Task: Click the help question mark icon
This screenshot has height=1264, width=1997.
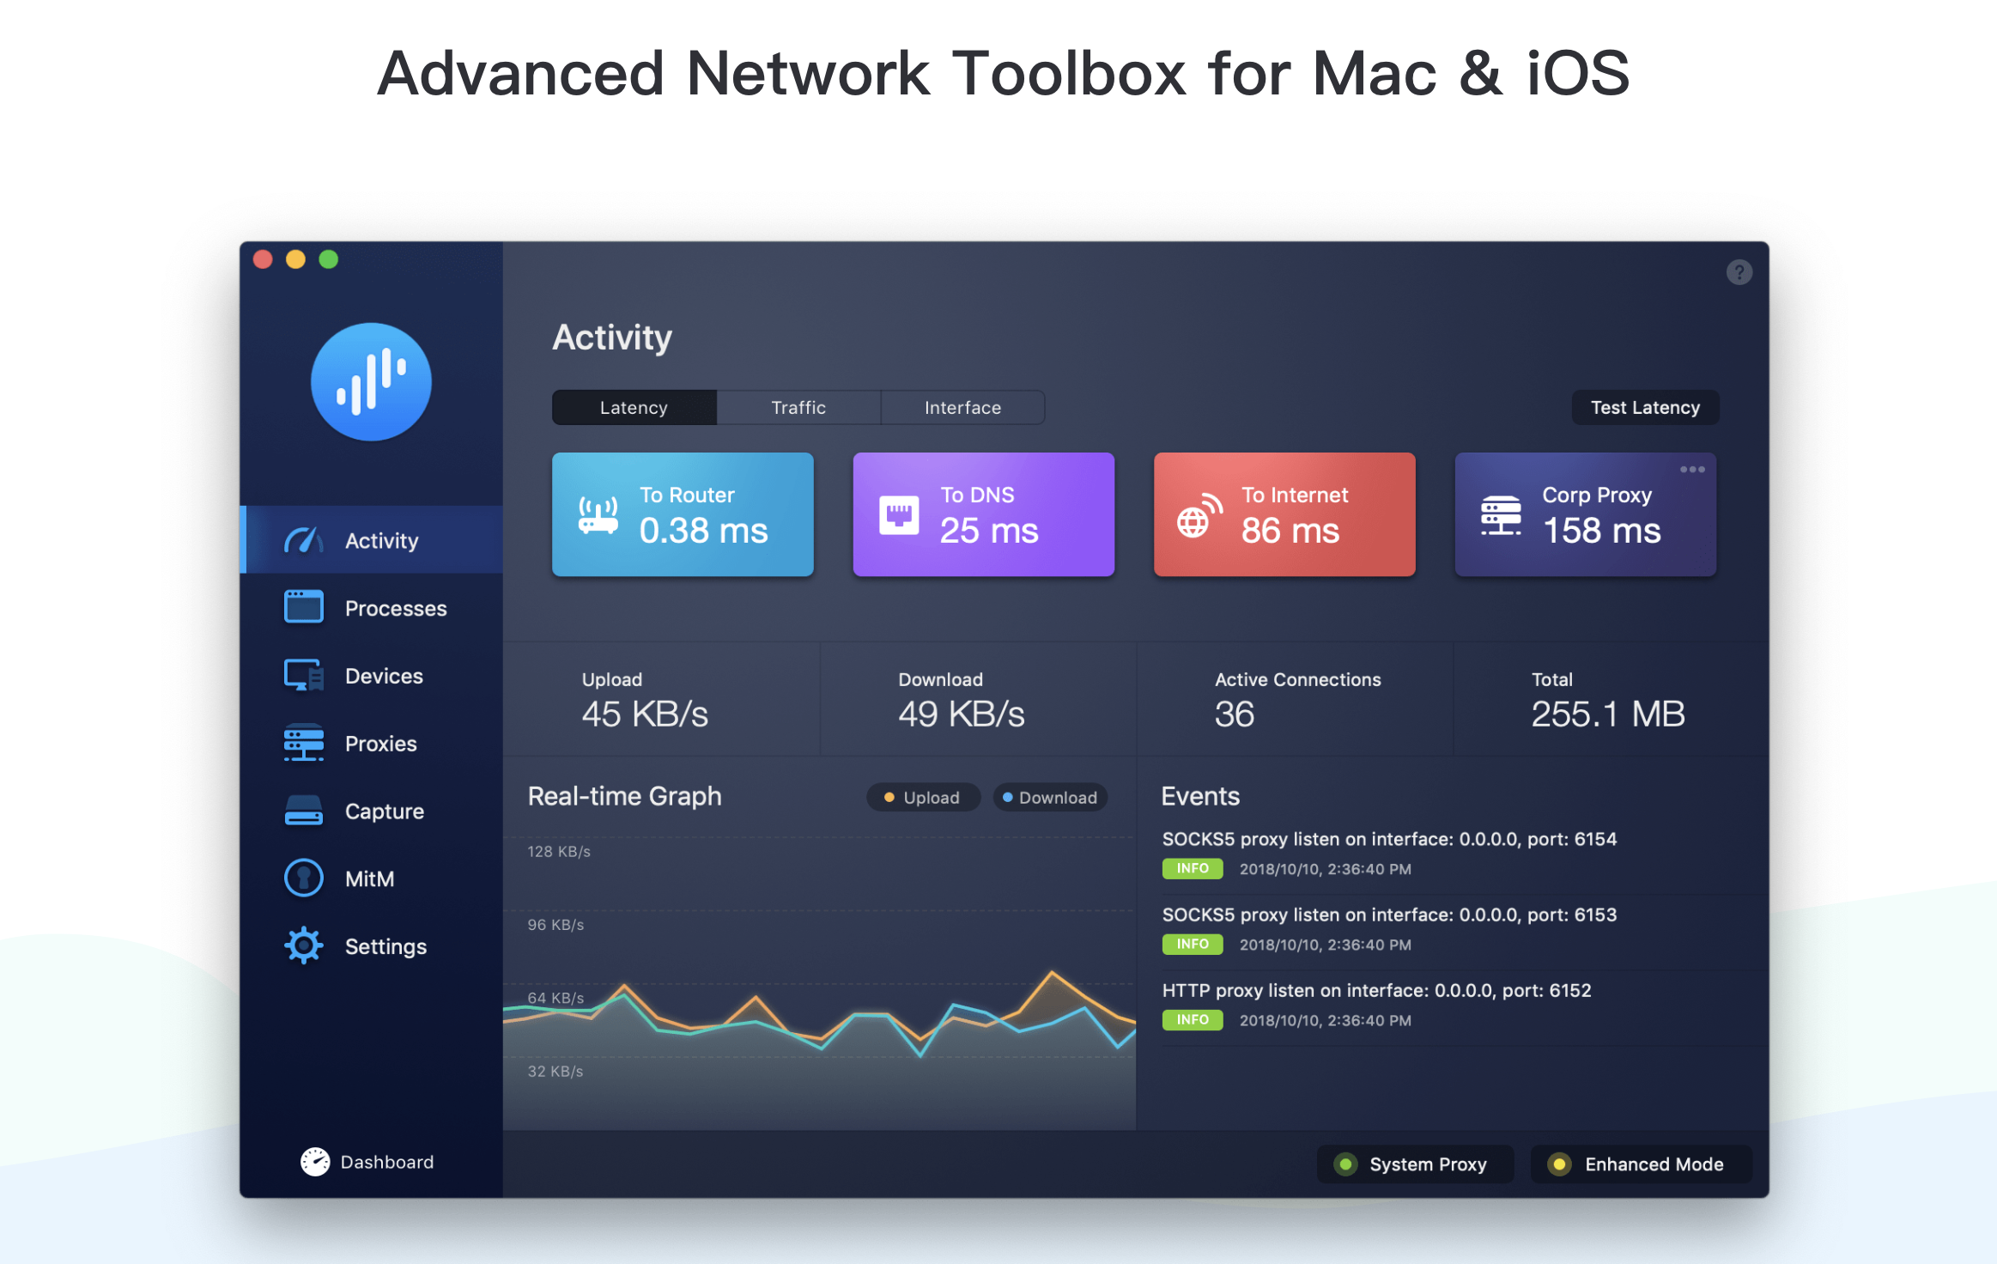Action: click(x=1739, y=272)
